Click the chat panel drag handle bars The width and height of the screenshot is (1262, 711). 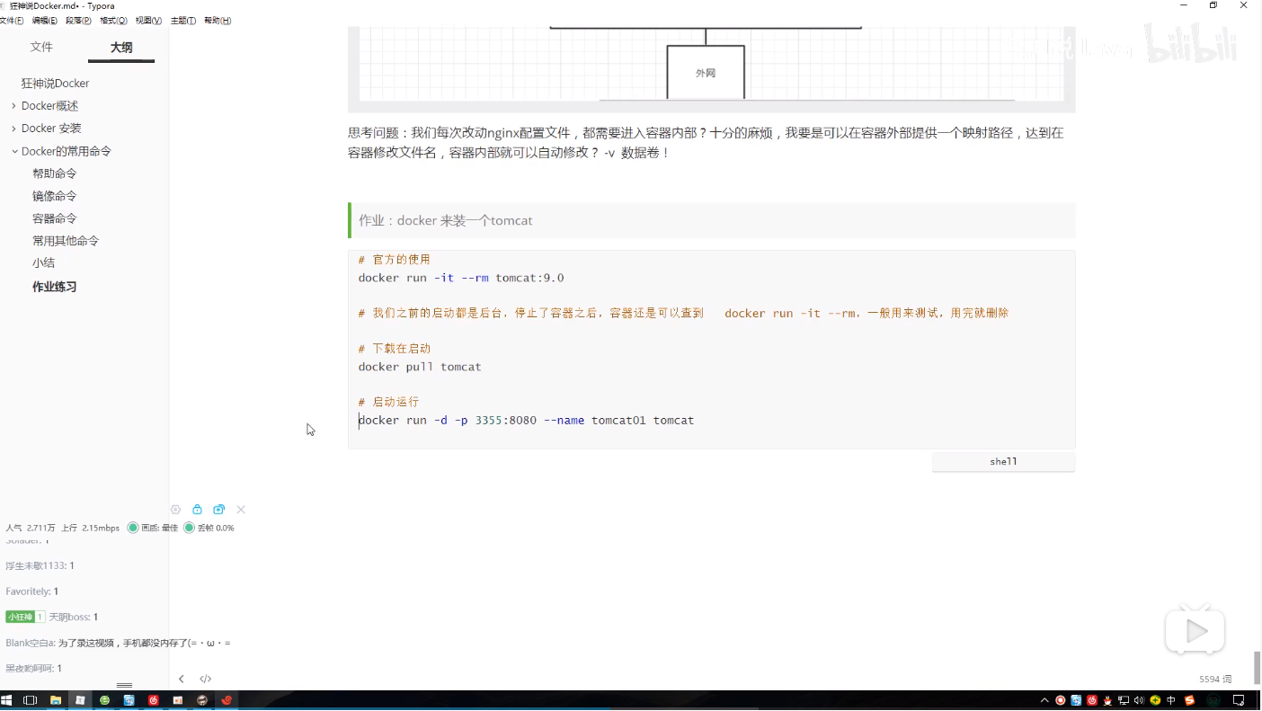coord(125,686)
